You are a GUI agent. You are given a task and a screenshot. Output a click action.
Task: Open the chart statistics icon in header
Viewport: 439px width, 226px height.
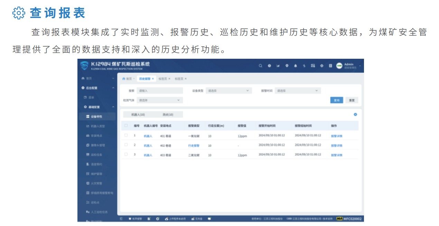[278, 66]
